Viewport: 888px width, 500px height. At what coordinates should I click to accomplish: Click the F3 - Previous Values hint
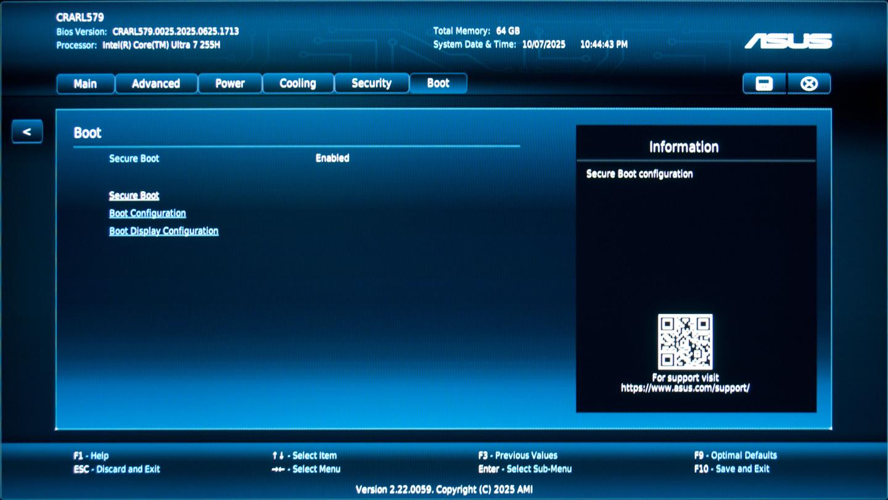[518, 456]
